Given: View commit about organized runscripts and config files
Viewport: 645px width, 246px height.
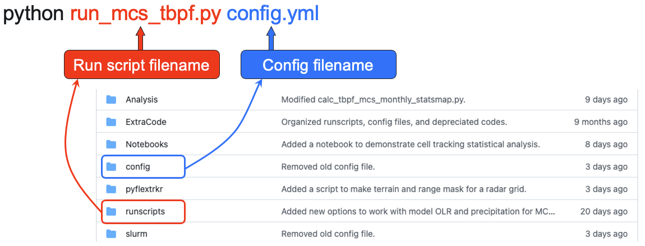Looking at the screenshot, I should 394,122.
